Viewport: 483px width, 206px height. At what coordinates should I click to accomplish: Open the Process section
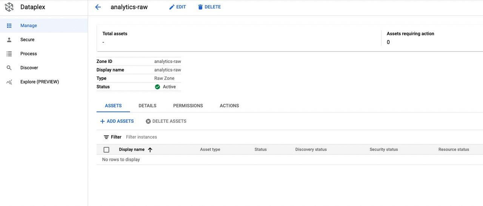click(x=44, y=54)
